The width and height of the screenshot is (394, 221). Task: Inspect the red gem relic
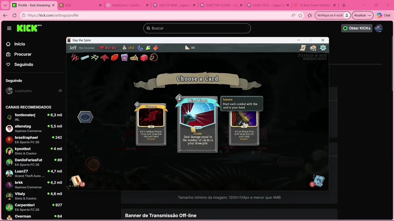[x=115, y=57]
